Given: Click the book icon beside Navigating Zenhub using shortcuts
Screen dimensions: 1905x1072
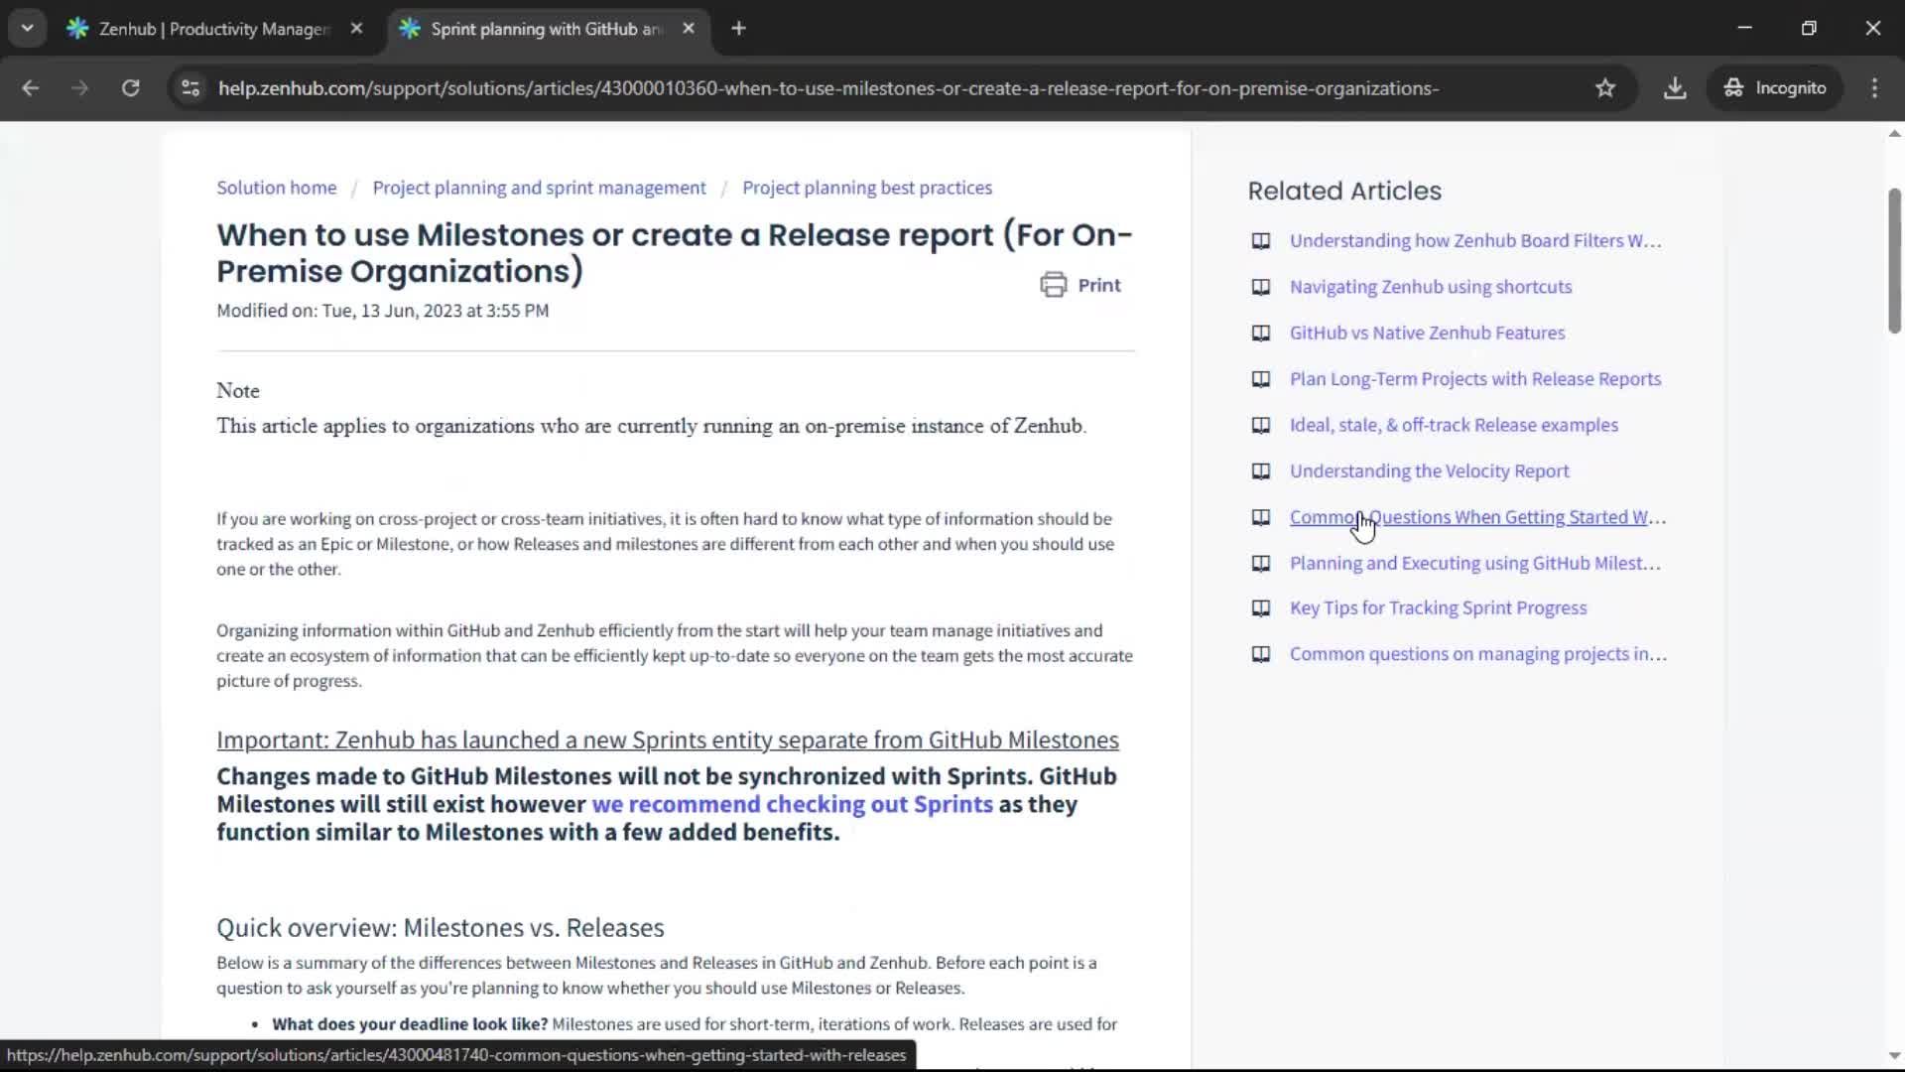Looking at the screenshot, I should [x=1260, y=287].
